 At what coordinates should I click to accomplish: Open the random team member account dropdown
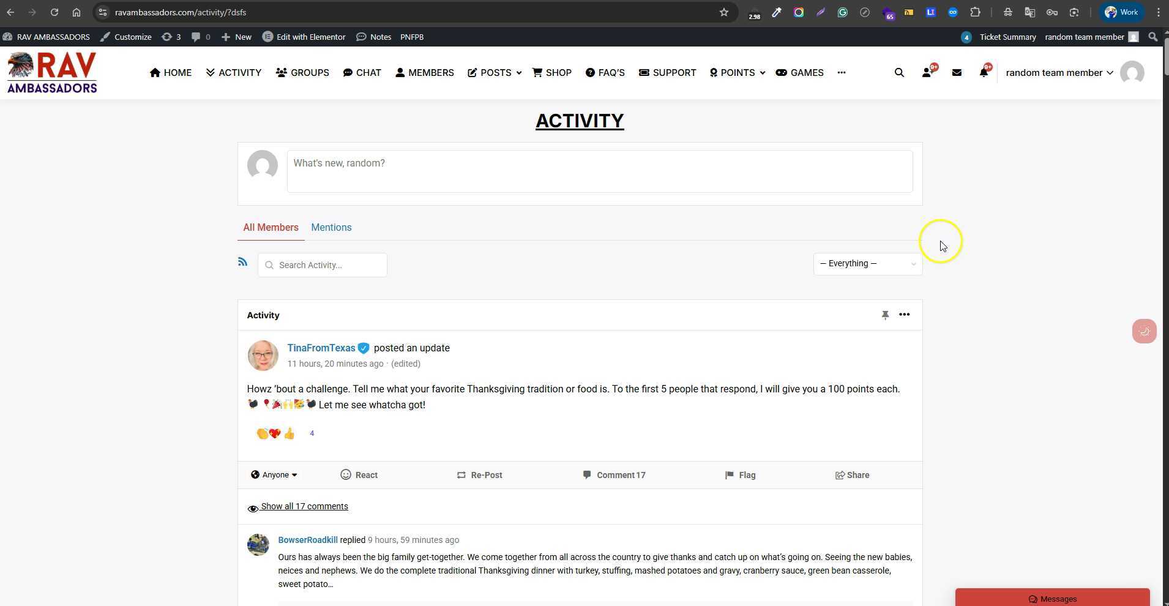1059,73
